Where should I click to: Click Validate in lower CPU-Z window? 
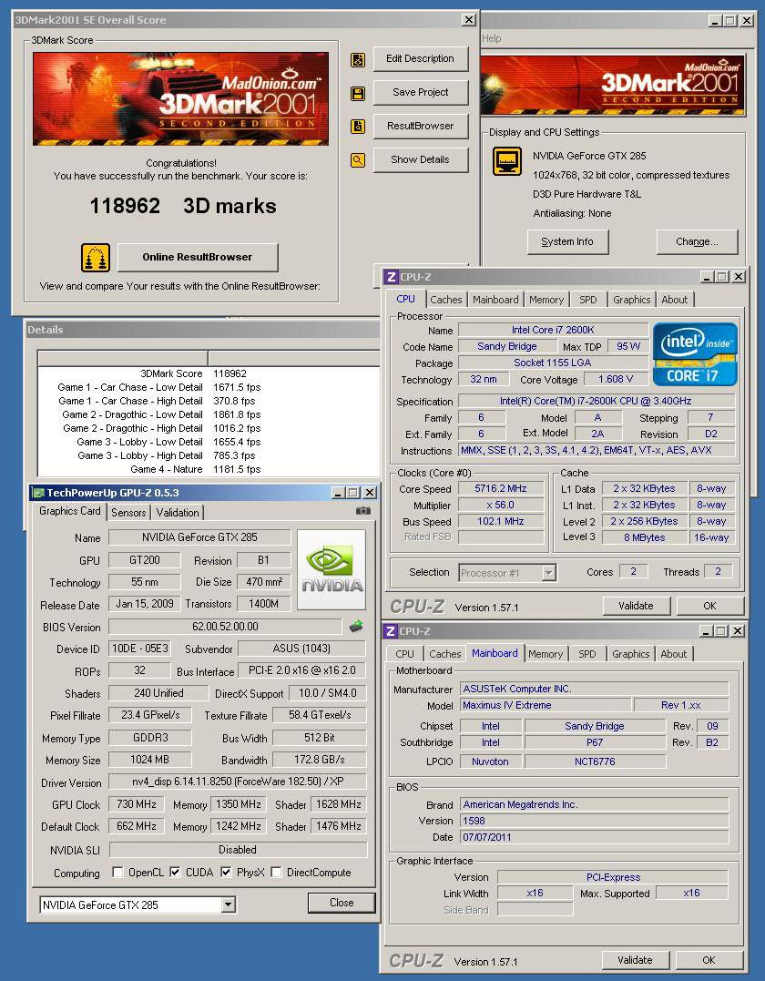[635, 960]
